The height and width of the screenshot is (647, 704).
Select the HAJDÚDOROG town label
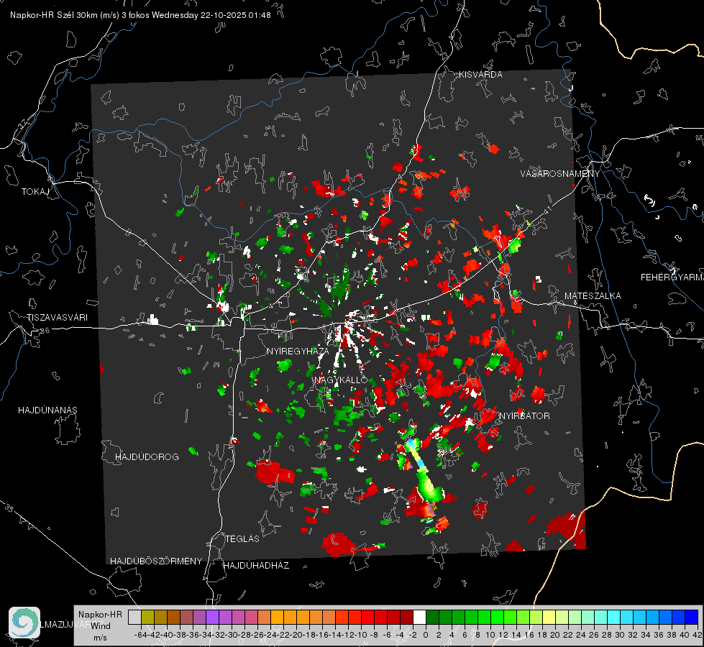(x=147, y=456)
